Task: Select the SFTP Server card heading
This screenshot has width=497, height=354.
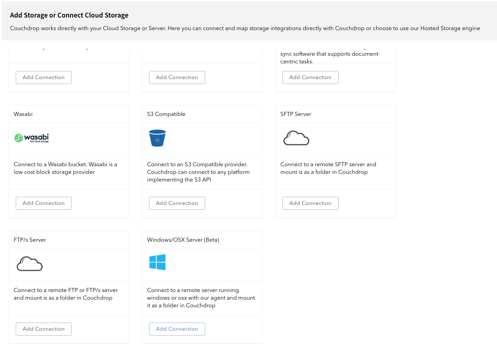Action: tap(296, 114)
